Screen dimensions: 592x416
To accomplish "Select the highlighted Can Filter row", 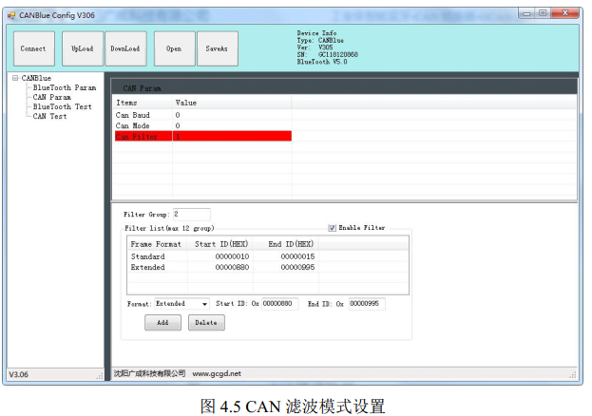I will (203, 136).
